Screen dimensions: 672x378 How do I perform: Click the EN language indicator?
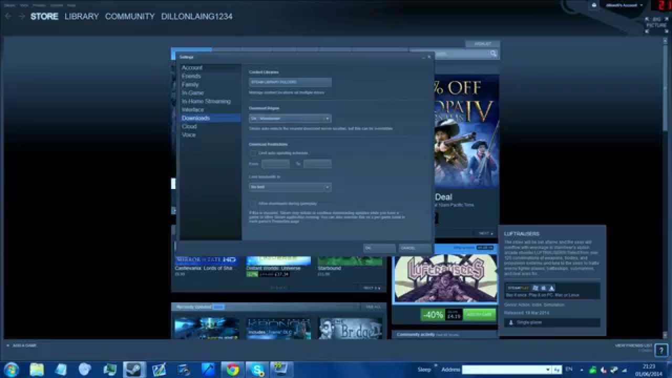pyautogui.click(x=569, y=370)
